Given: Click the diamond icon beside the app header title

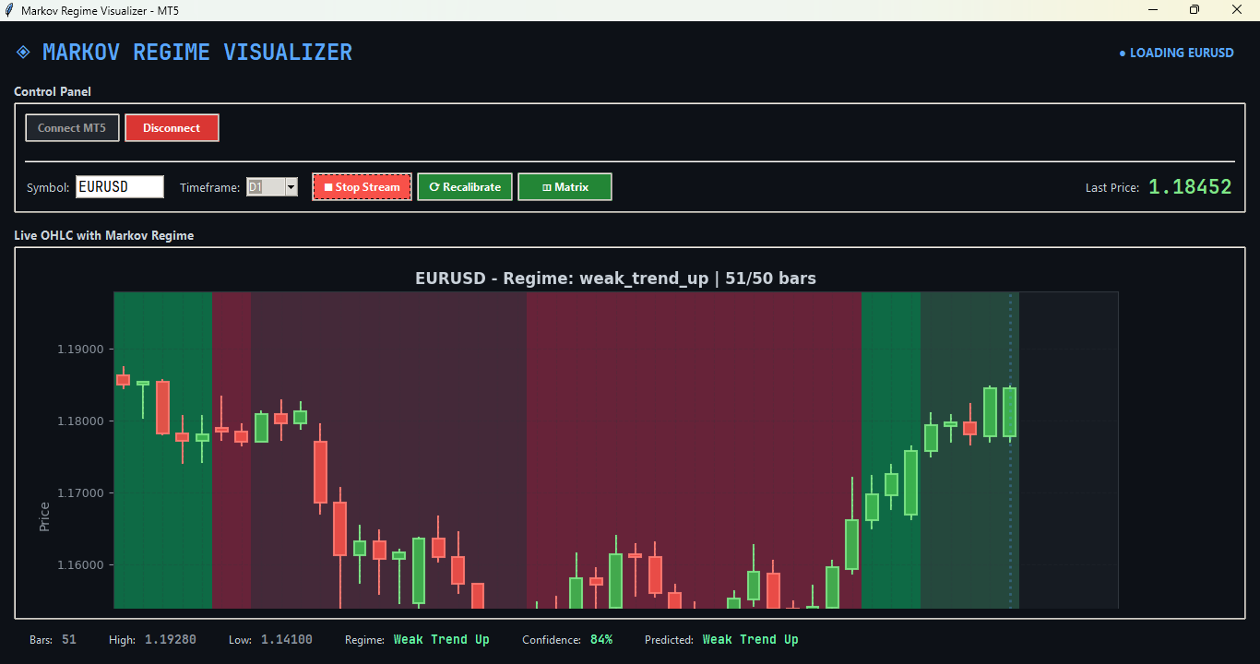Looking at the screenshot, I should pyautogui.click(x=22, y=52).
